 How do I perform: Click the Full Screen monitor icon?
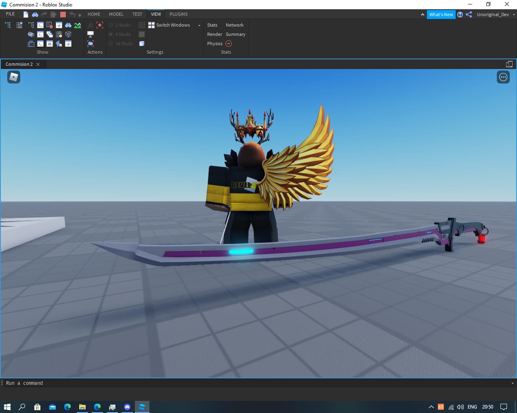(x=90, y=34)
